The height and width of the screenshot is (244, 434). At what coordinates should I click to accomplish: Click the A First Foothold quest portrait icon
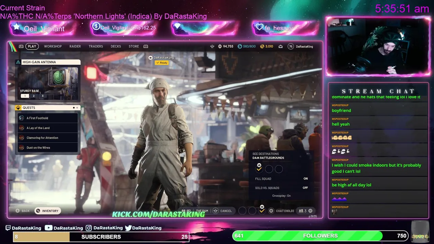coord(22,118)
